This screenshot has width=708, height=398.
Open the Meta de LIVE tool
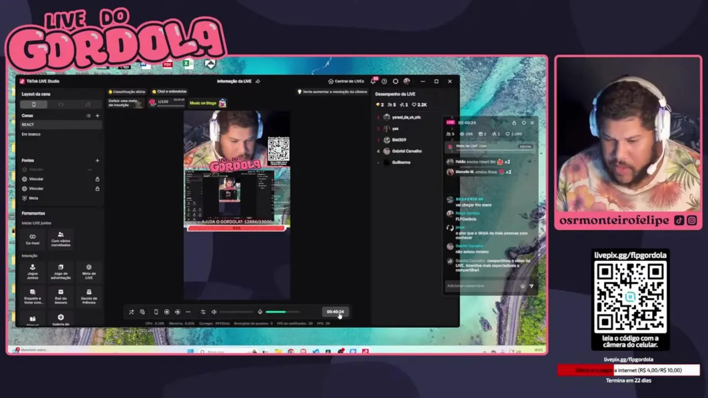click(89, 271)
